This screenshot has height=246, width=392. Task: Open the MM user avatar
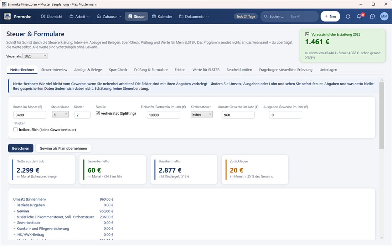pyautogui.click(x=384, y=16)
